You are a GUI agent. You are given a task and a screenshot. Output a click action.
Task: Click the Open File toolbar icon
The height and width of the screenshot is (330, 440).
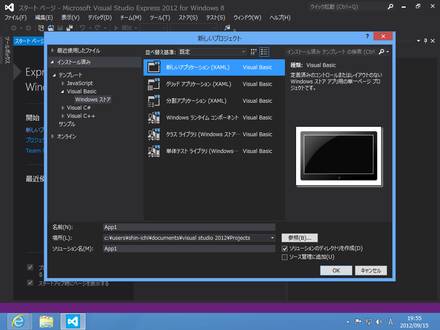pos(51,28)
